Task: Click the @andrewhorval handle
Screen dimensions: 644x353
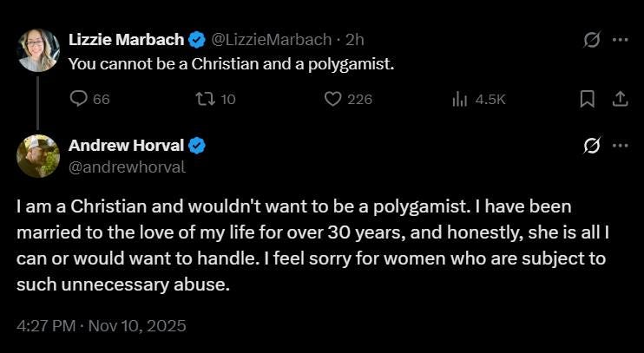Action: 127,167
